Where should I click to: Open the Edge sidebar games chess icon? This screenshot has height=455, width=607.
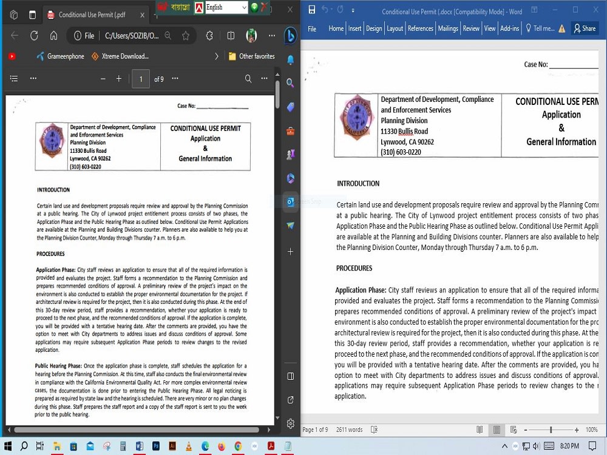click(x=290, y=154)
